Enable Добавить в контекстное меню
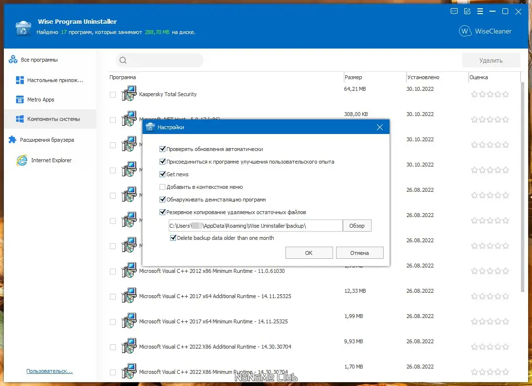532x386 pixels. click(162, 186)
